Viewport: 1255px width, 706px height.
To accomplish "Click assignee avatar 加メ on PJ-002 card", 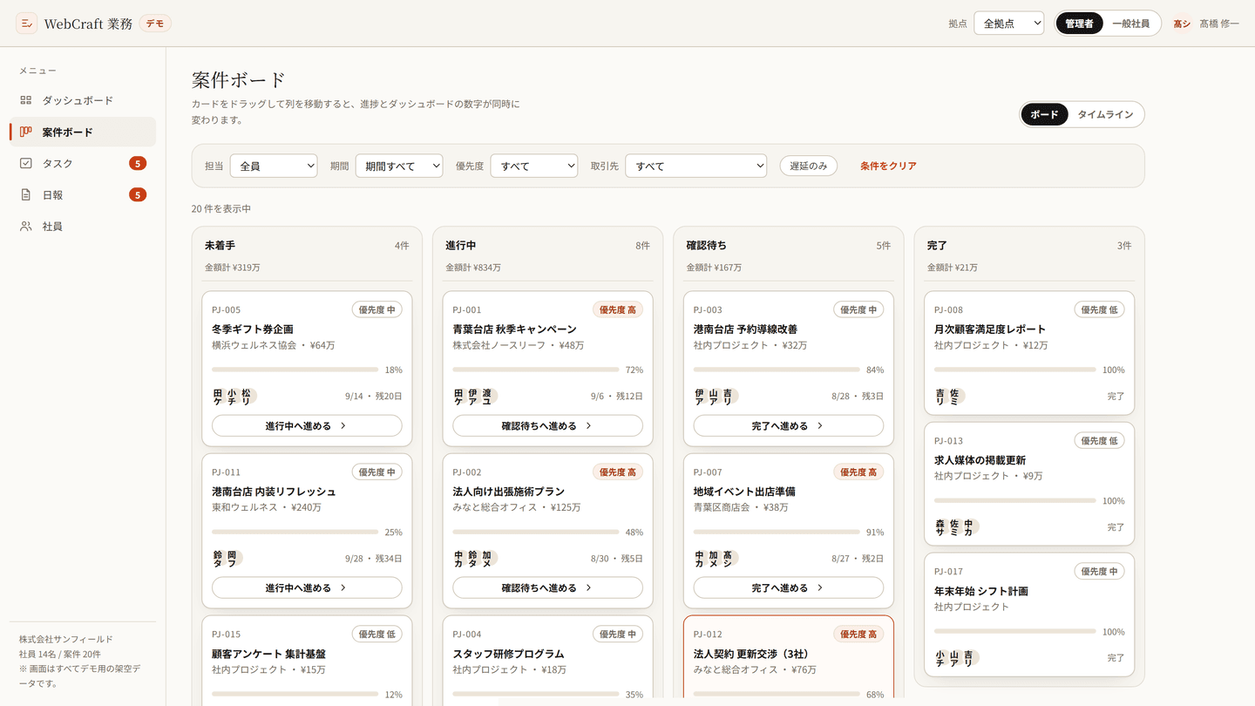I will 486,559.
